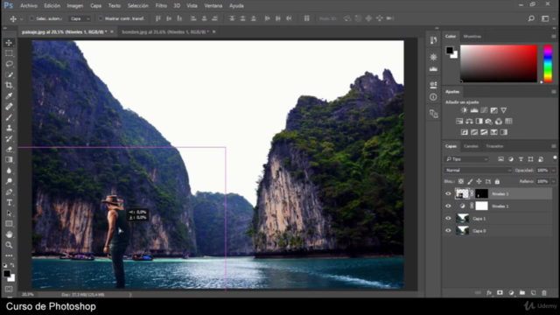Add a Color Balance adjustment from Ajustes
The height and width of the screenshot is (315, 560).
click(469, 122)
